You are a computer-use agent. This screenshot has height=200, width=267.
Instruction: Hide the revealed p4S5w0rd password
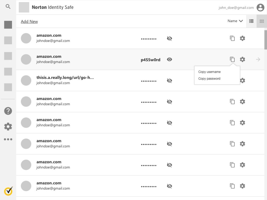point(169,59)
